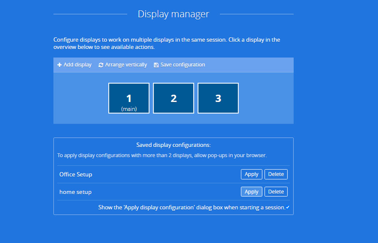This screenshot has width=378, height=243.
Task: Toggle the 'Apply display configuration' dialog checkmark
Action: [287, 207]
